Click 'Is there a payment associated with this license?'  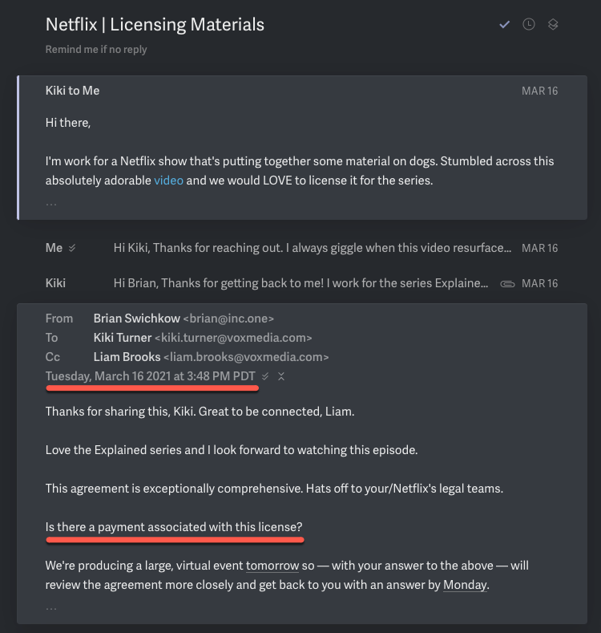174,527
